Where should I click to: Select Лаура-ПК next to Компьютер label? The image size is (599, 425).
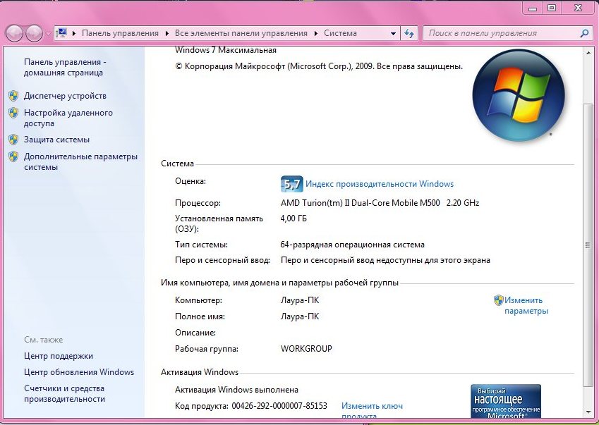[299, 300]
